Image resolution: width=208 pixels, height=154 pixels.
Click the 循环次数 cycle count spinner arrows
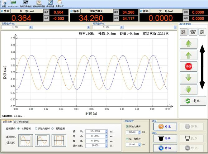click(106, 146)
